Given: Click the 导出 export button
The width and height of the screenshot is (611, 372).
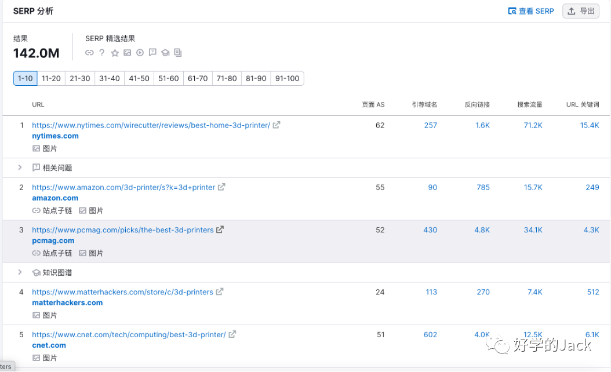Looking at the screenshot, I should point(581,11).
